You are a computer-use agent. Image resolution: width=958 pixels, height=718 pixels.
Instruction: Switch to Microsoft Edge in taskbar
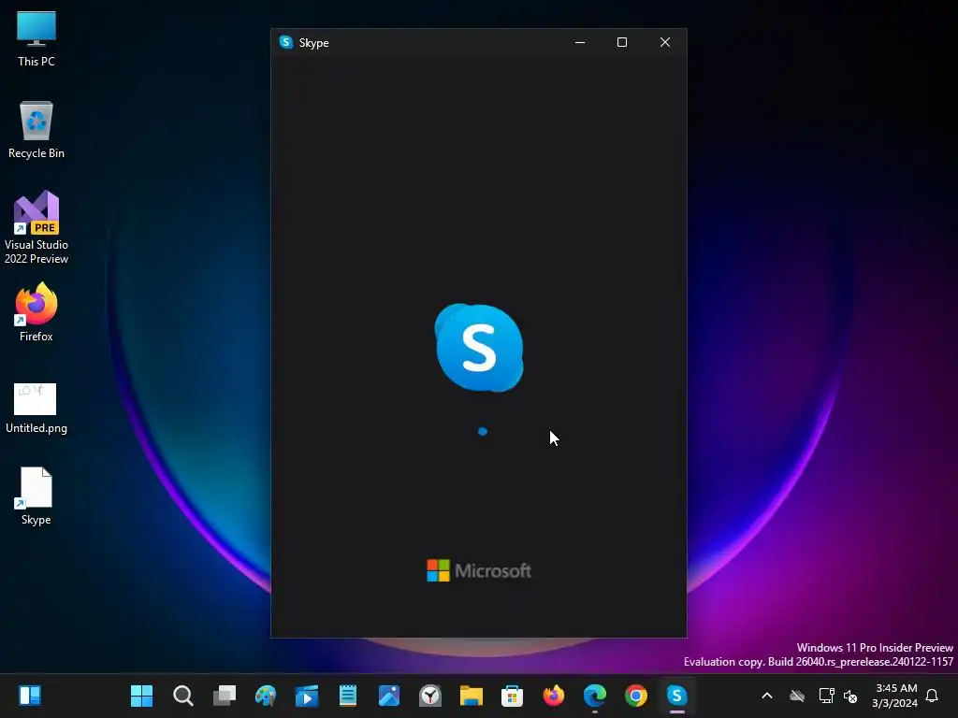tap(594, 696)
